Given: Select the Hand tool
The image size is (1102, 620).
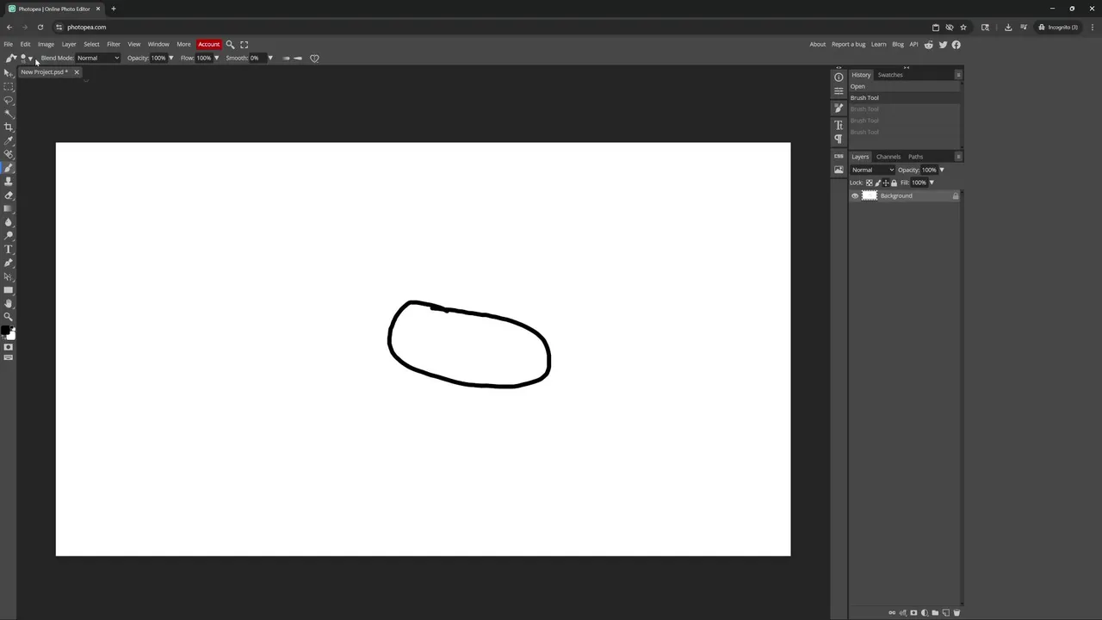Looking at the screenshot, I should (x=9, y=303).
